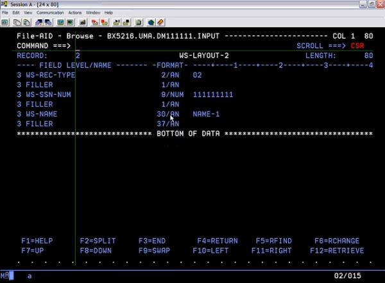Click the F7=UP function key label
This screenshot has height=283, width=385.
click(33, 250)
